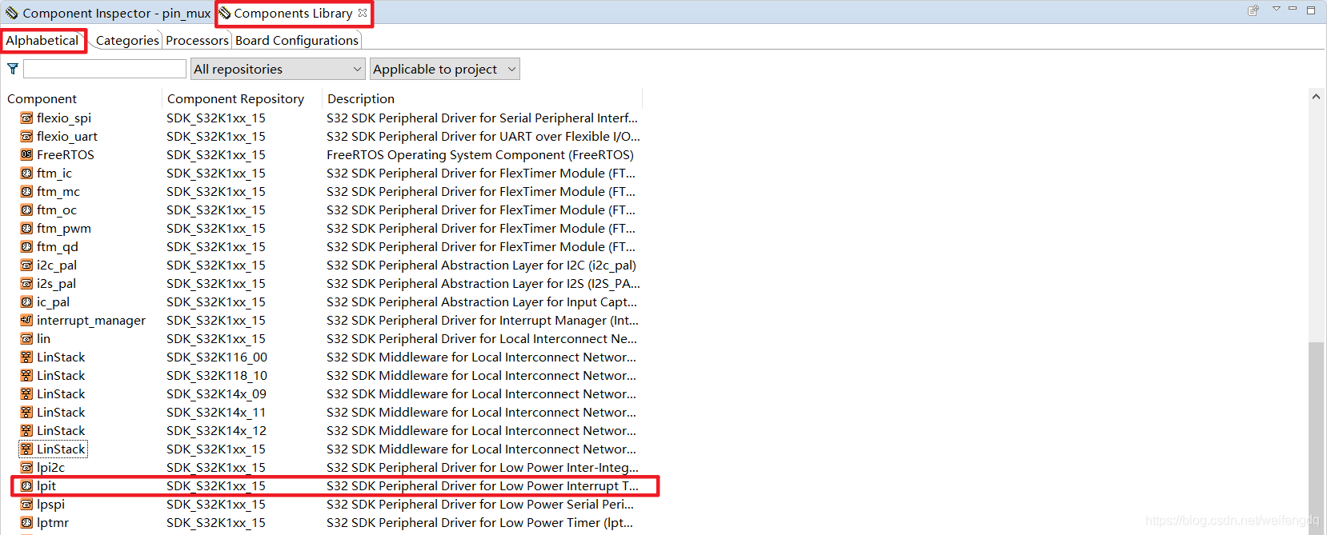This screenshot has height=535, width=1327.
Task: Click the ftm_mc component icon
Action: (26, 192)
